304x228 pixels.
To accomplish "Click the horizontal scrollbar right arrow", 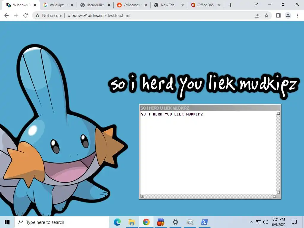I will click(x=274, y=196).
